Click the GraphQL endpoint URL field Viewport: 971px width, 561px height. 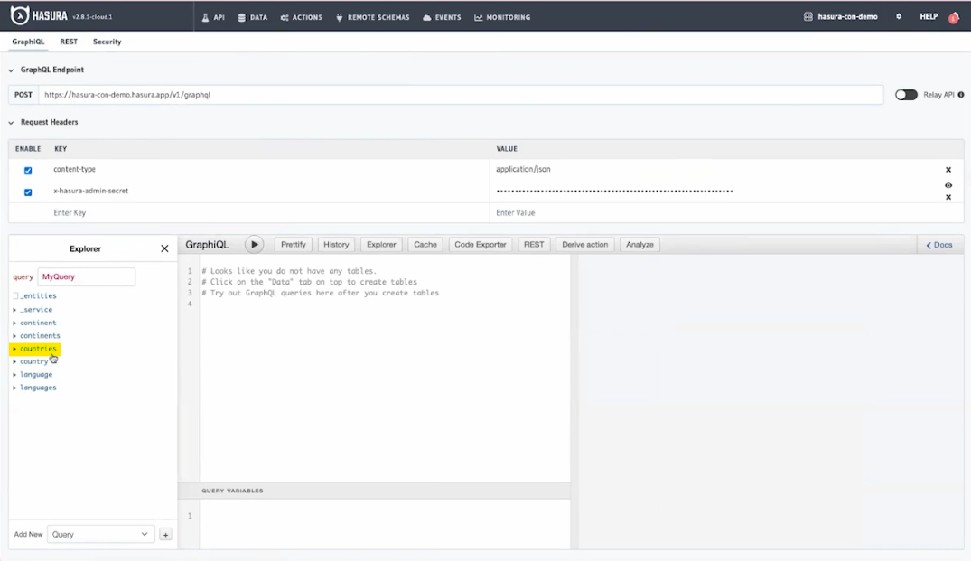tap(461, 95)
